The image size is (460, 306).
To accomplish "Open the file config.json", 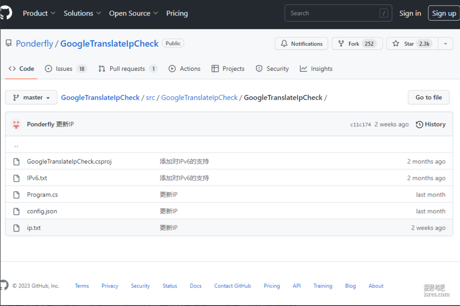I will click(x=42, y=211).
